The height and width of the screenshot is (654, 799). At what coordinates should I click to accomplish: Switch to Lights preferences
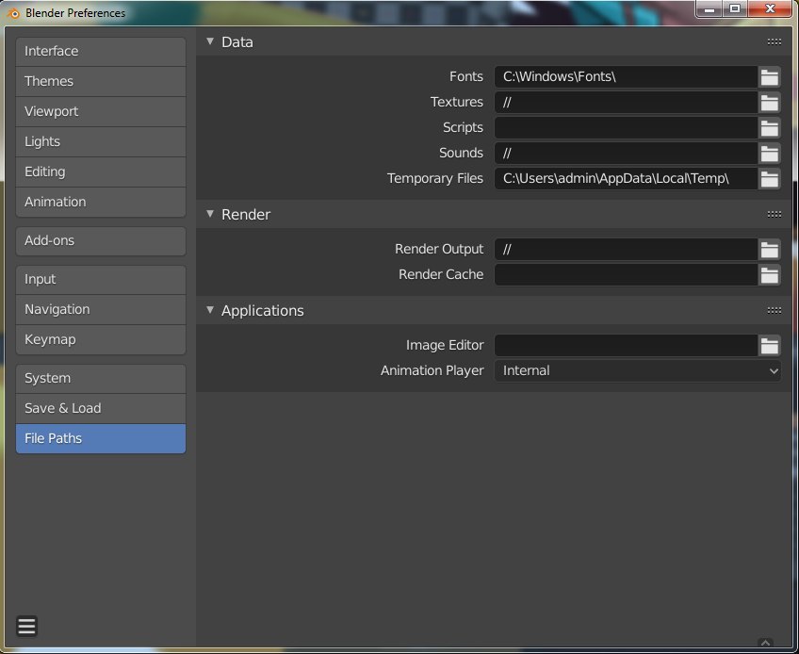[x=101, y=141]
